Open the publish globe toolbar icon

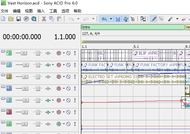pos(26,19)
